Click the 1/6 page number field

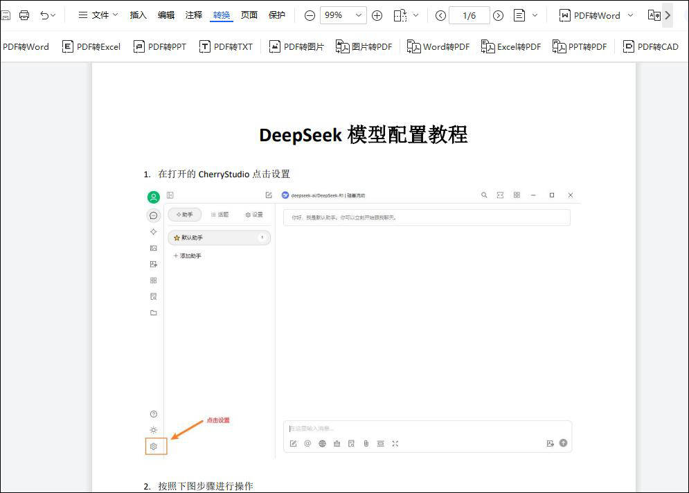tap(469, 16)
